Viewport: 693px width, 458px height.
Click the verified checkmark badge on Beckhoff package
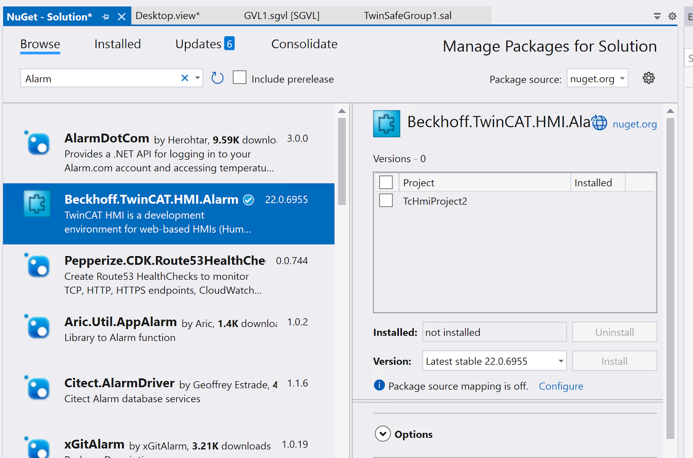point(249,200)
